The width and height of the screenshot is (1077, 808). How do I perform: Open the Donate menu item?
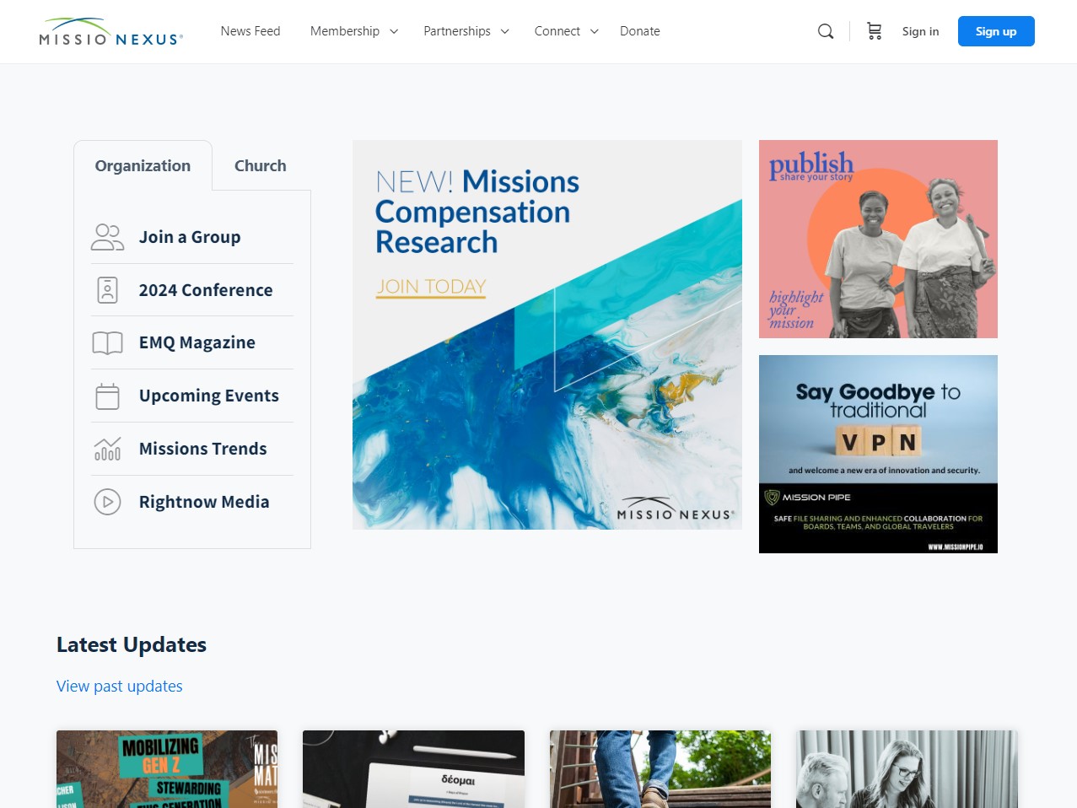[x=640, y=31]
